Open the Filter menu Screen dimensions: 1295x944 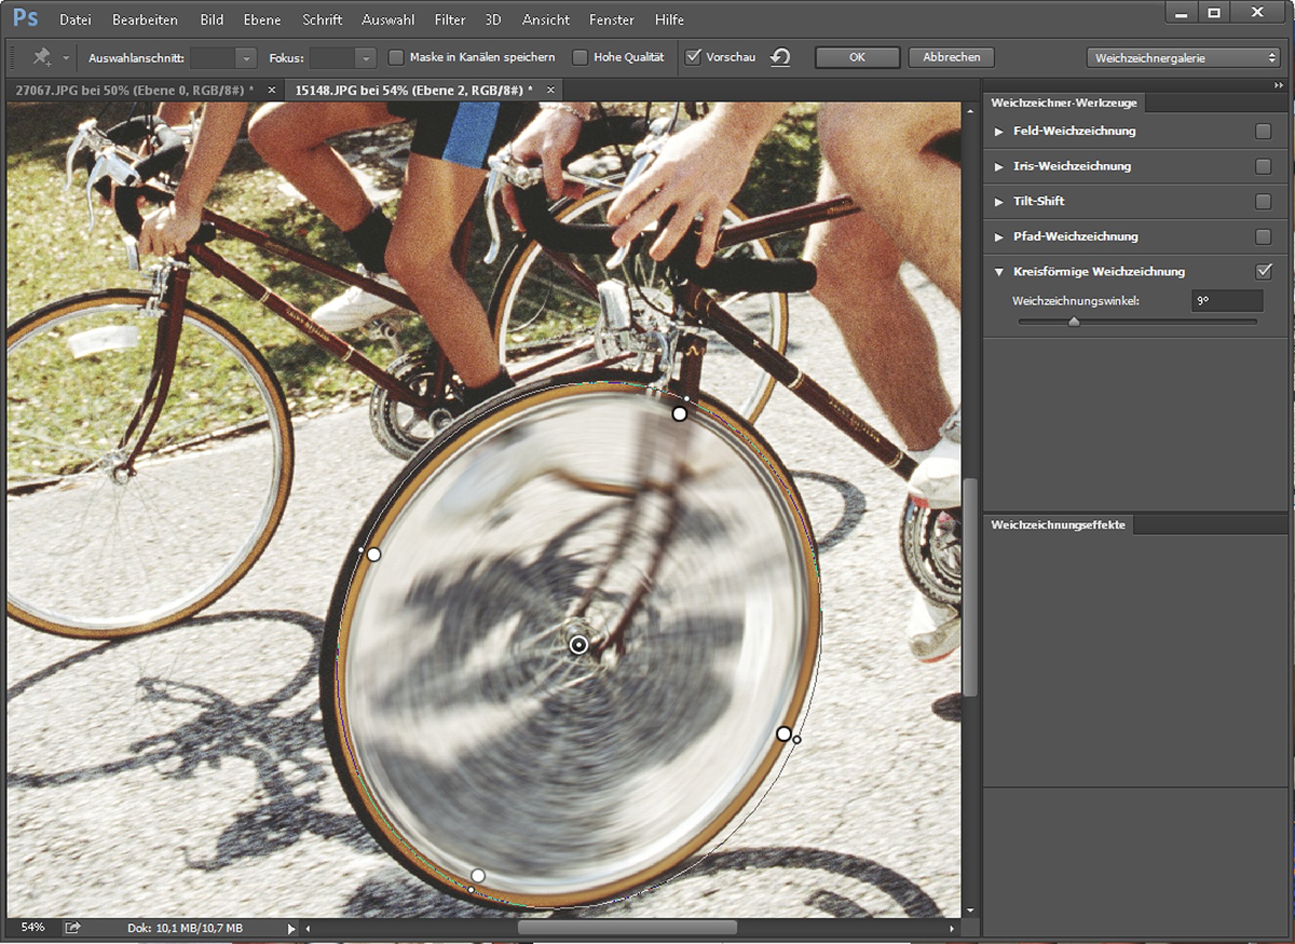click(450, 20)
